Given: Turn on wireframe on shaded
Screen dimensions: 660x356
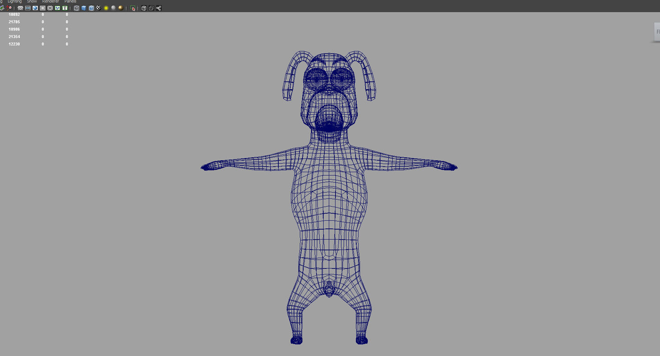Looking at the screenshot, I should 91,8.
